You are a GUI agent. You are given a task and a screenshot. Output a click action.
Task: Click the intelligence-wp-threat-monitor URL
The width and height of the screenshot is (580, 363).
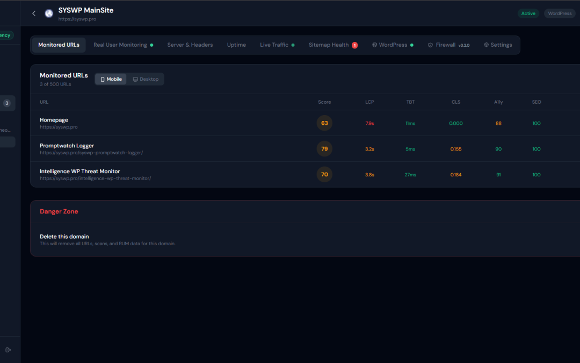click(x=96, y=178)
